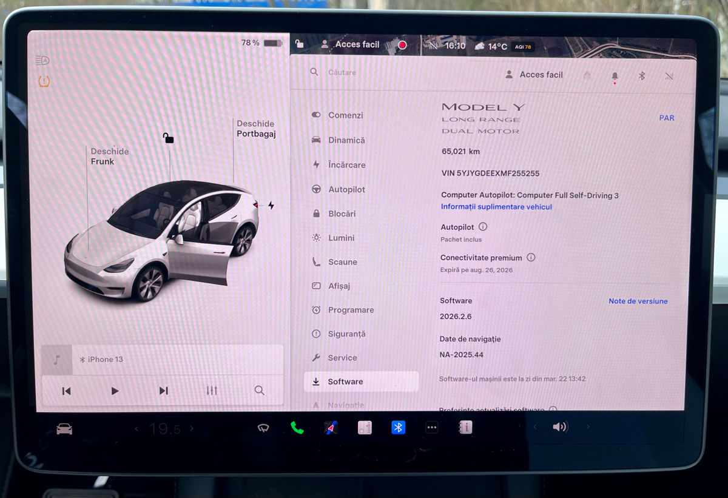Tap the car controls icon in bottom bar
The image size is (728, 498).
(x=64, y=429)
